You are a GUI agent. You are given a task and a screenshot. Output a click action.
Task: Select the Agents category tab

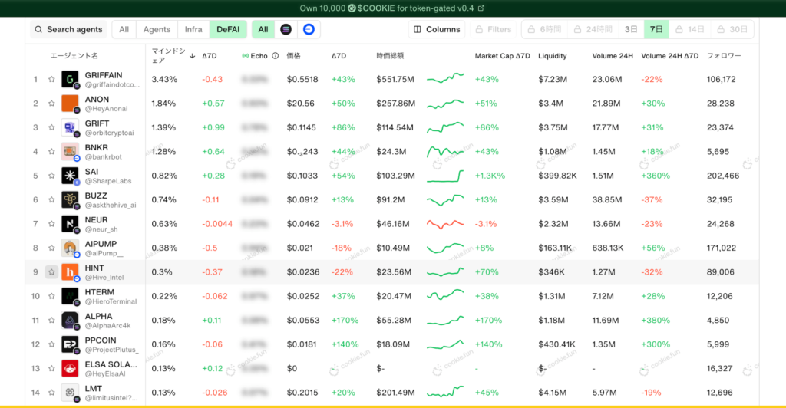pyautogui.click(x=157, y=30)
